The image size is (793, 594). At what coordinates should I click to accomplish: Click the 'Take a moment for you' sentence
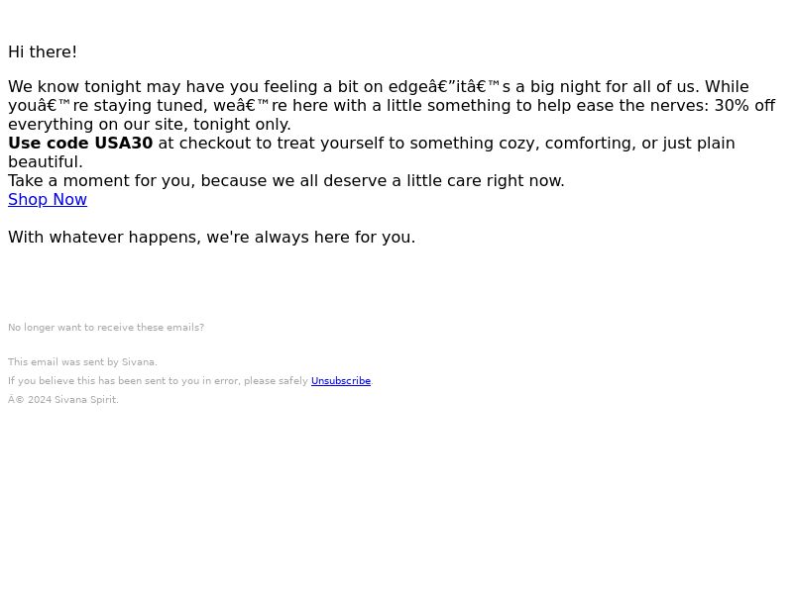point(286,181)
